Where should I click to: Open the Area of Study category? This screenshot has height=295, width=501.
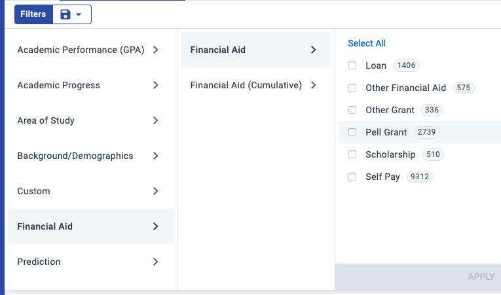pyautogui.click(x=46, y=120)
